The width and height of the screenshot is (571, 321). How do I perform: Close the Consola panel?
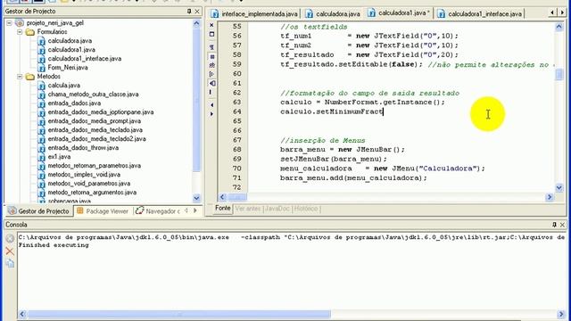pos(562,225)
